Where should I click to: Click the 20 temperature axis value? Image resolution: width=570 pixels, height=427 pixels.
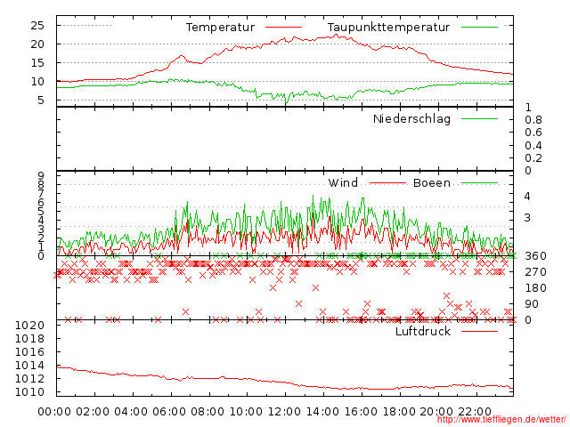tap(37, 44)
